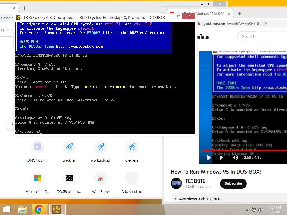Switch to the Windows 95 In DOS tab
Viewport: 287px width, 215px height.
coord(200,14)
